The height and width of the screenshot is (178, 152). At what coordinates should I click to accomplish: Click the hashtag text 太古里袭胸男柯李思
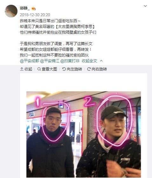[x=75, y=27]
